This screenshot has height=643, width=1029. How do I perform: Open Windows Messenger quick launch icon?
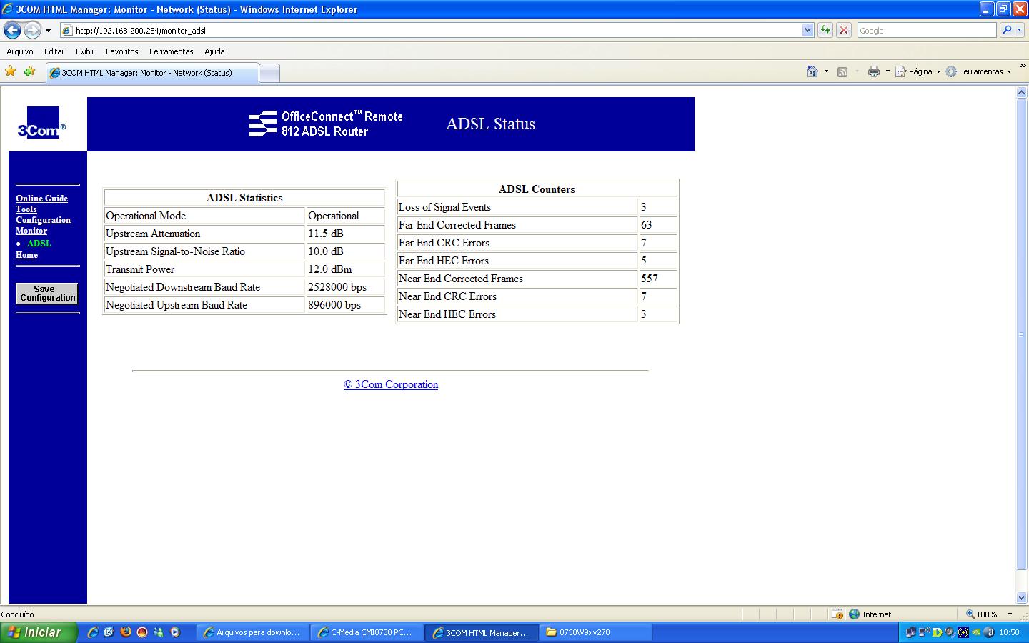[x=158, y=632]
